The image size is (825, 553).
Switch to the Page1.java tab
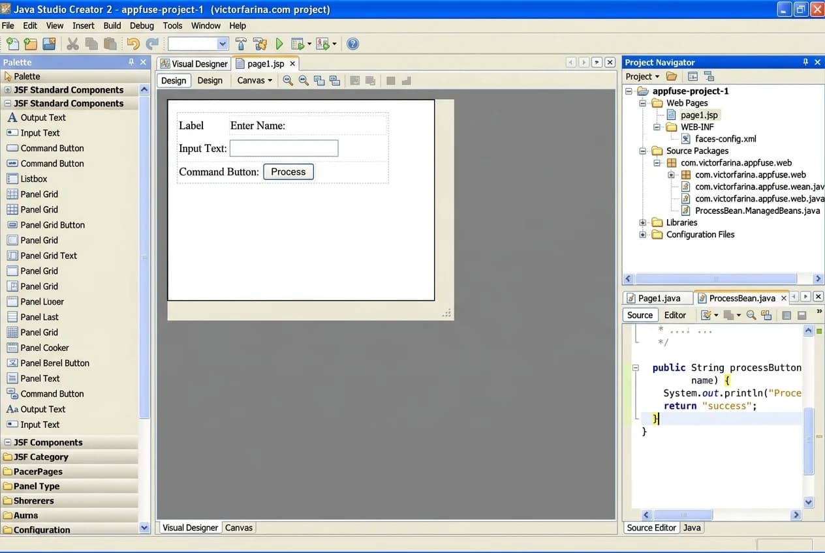658,298
